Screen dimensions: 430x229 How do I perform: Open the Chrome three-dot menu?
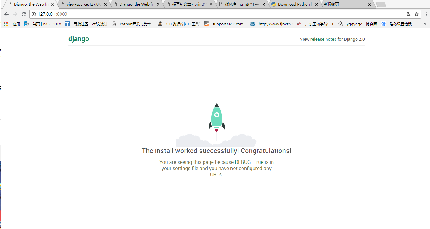427,14
